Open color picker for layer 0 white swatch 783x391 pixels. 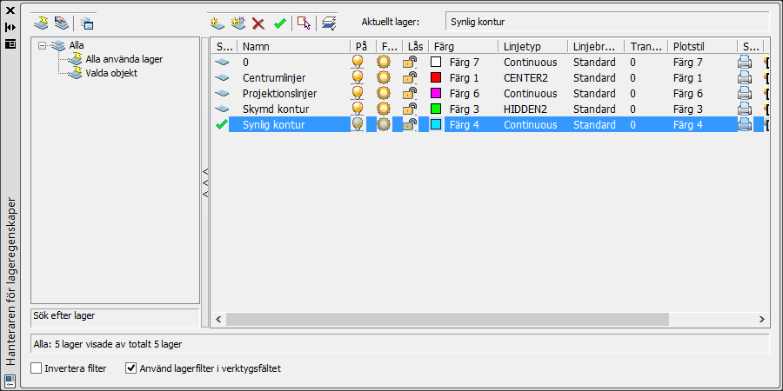436,63
